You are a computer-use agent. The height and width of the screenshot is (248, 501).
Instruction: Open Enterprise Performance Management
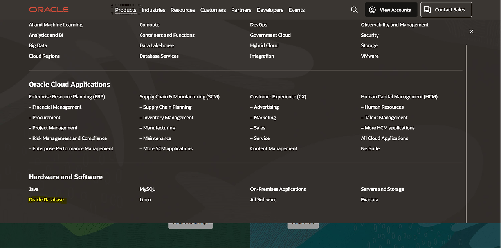pos(71,148)
